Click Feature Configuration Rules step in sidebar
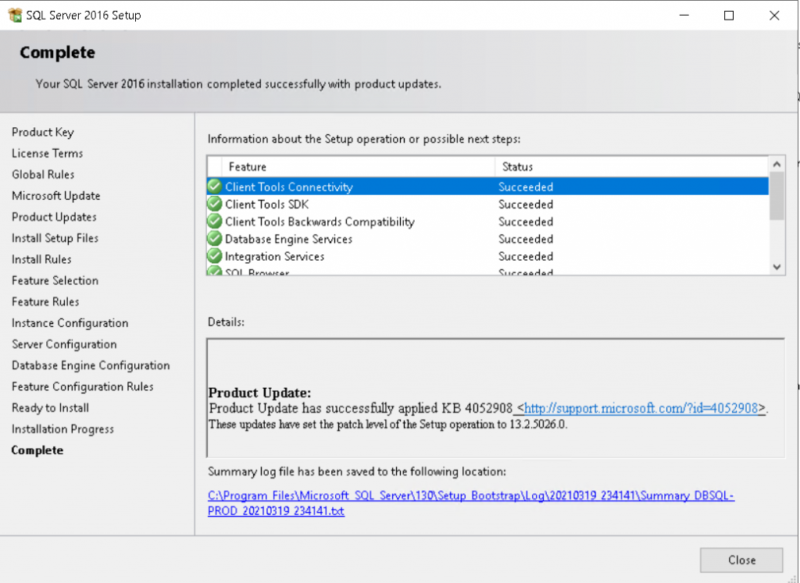This screenshot has height=583, width=800. click(83, 387)
